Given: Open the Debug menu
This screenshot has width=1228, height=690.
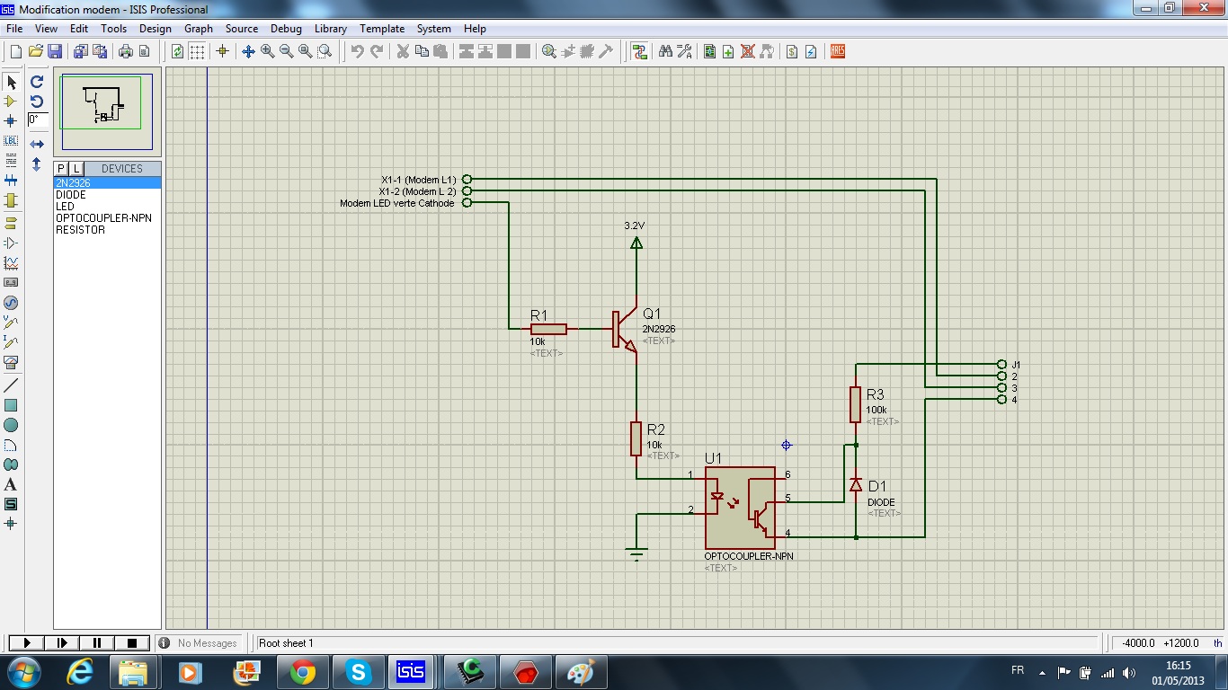Looking at the screenshot, I should 286,29.
